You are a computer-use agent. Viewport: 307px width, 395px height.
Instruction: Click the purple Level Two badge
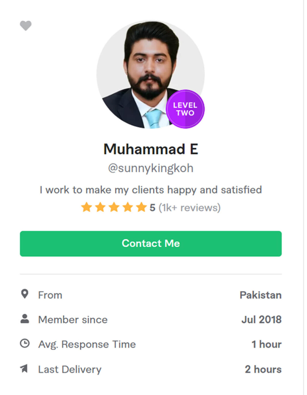[185, 109]
